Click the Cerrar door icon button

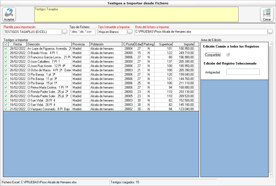tap(267, 14)
